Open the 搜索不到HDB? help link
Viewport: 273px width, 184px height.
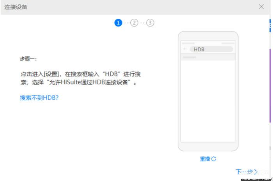coord(39,98)
